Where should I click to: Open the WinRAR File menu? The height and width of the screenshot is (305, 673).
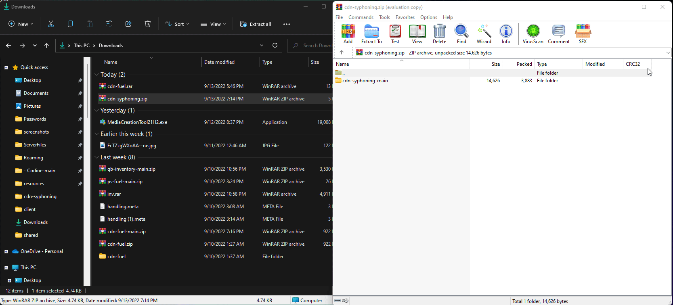[339, 17]
